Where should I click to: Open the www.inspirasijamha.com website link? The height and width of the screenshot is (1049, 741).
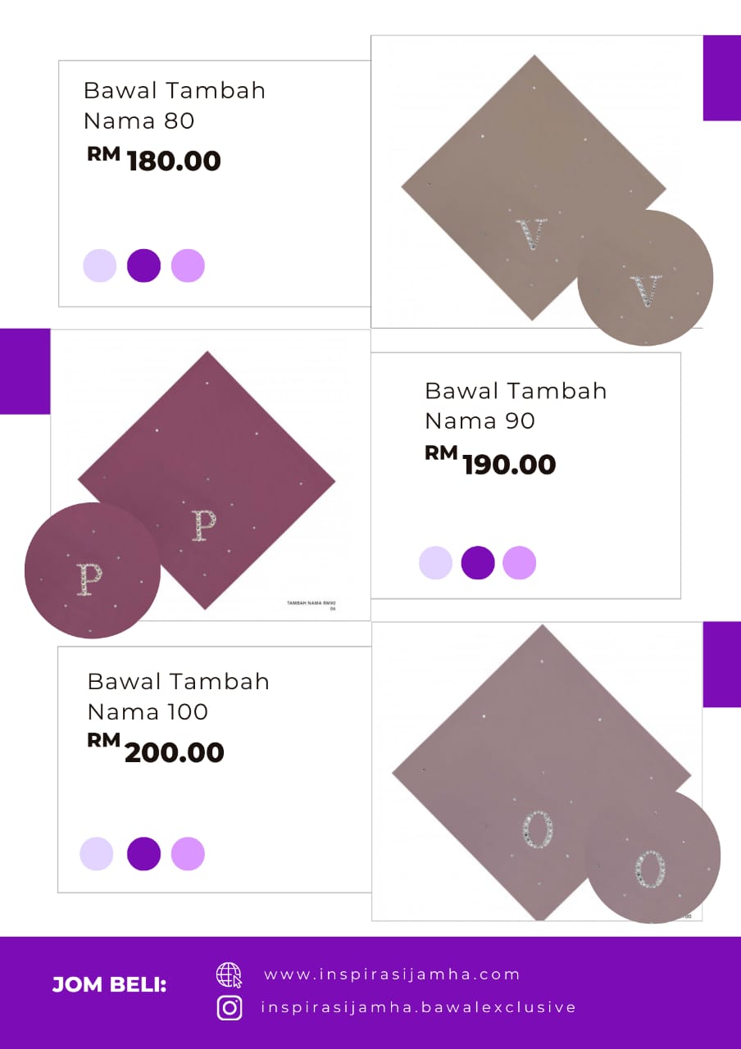click(392, 974)
